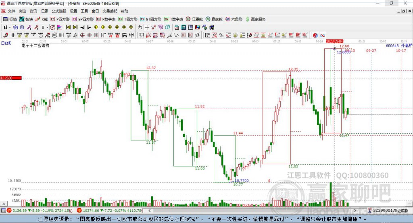Click the yellow 金 circle icon
Screen dimensions: 413x223
point(235,35)
